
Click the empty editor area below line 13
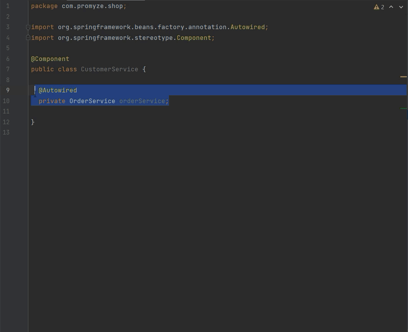click(x=185, y=209)
